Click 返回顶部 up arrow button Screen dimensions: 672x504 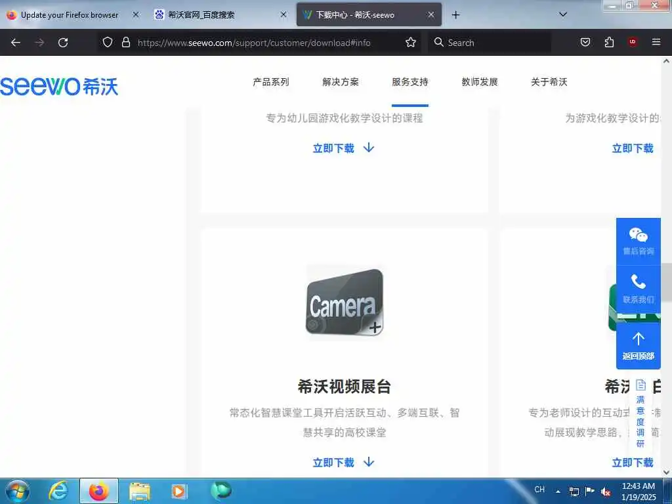[638, 346]
